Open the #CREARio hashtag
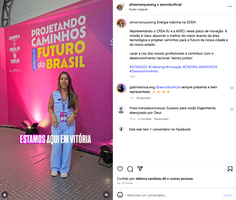 190,67
